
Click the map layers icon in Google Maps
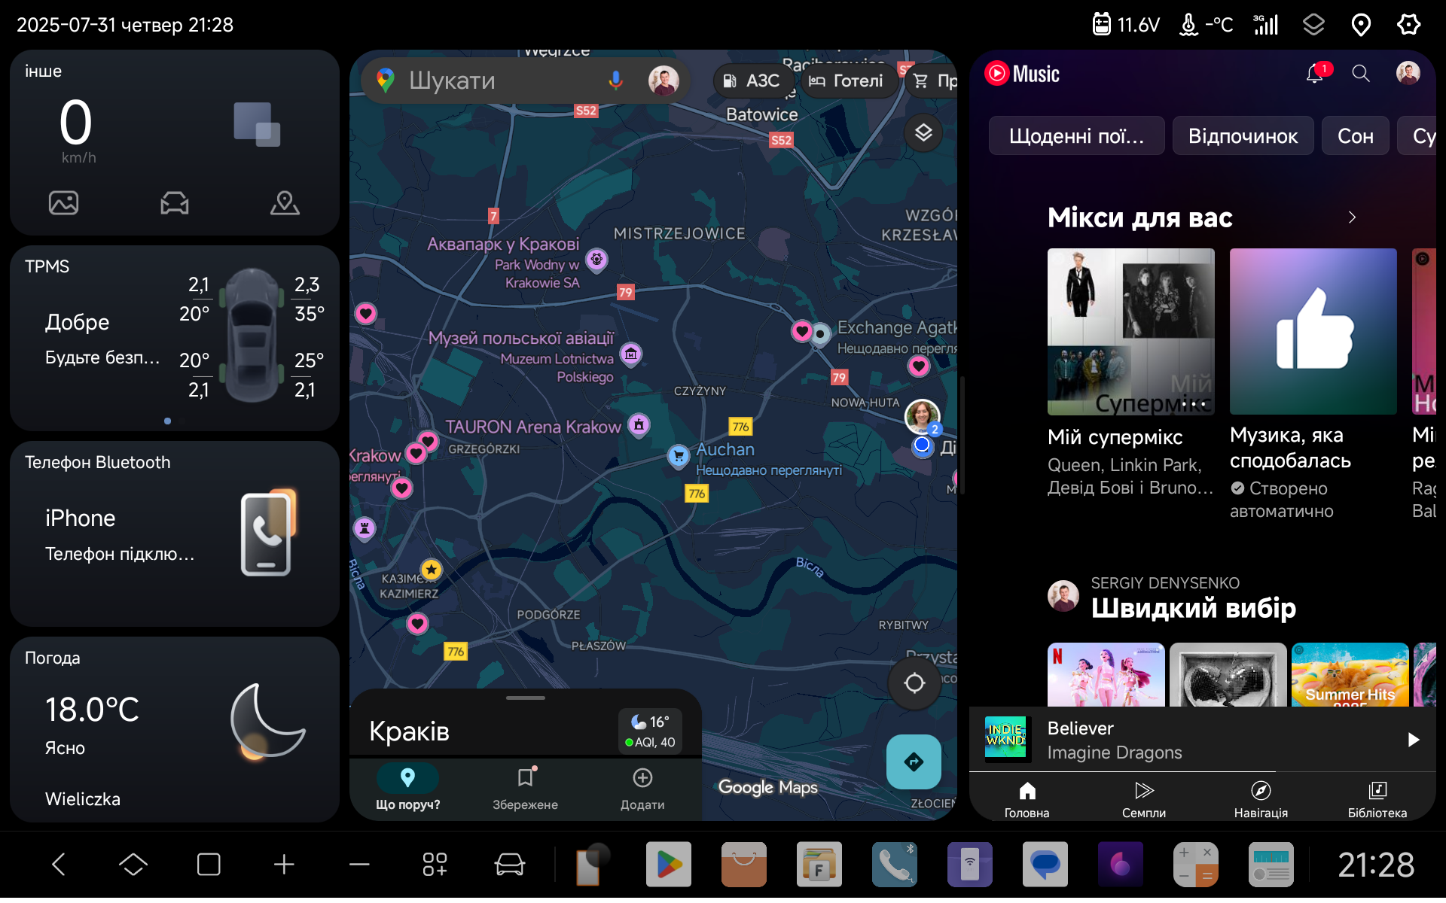pos(923,133)
